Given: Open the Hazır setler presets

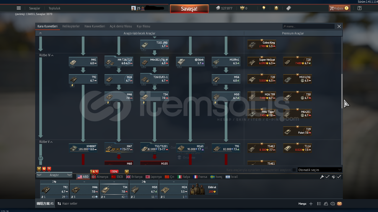Looking at the screenshot, I should [67, 203].
